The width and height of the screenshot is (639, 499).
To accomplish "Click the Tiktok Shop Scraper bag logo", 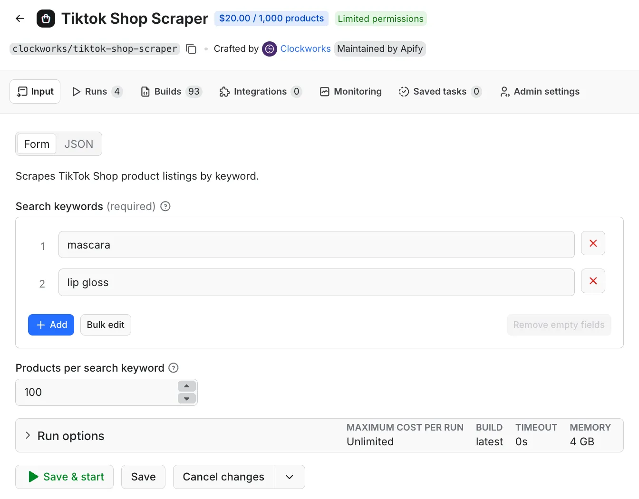I will (46, 19).
